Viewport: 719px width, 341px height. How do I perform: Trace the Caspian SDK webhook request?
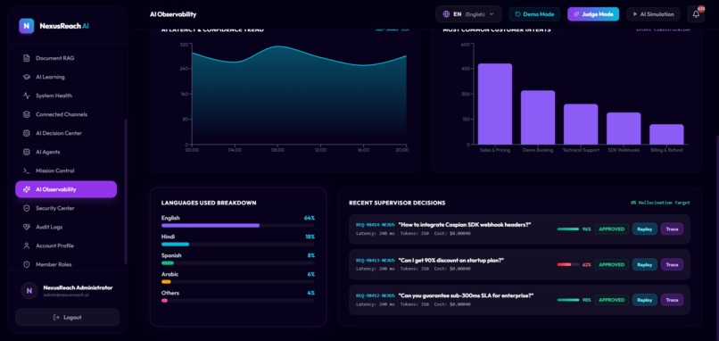(x=672, y=229)
